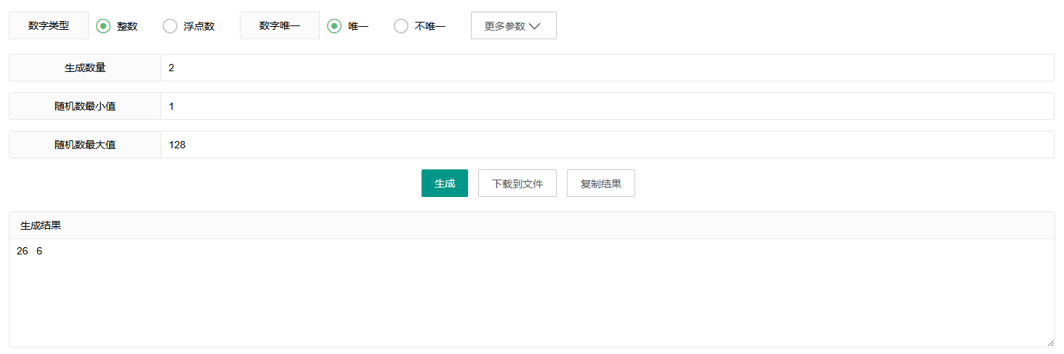Viewport: 1064px width, 354px height.
Task: Click the 生成数量 input field
Action: [x=607, y=68]
